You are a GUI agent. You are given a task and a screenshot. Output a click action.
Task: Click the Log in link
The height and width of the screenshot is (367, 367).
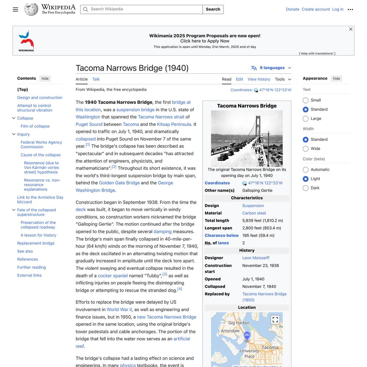(338, 10)
